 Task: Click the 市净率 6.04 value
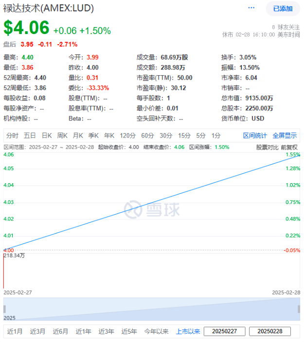pos(251,78)
